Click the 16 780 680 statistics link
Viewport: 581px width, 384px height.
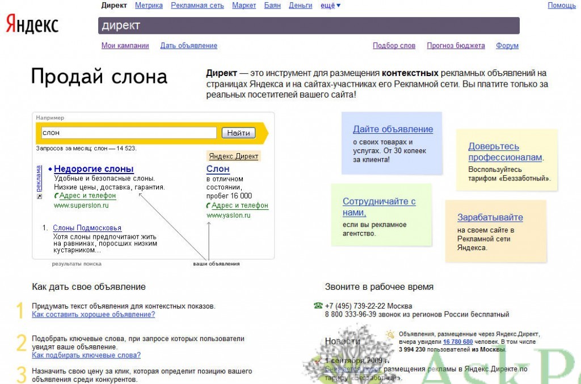(458, 342)
